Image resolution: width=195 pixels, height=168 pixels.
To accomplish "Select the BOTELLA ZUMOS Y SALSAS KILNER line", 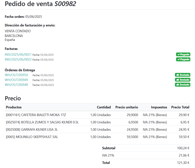I will [42, 123].
